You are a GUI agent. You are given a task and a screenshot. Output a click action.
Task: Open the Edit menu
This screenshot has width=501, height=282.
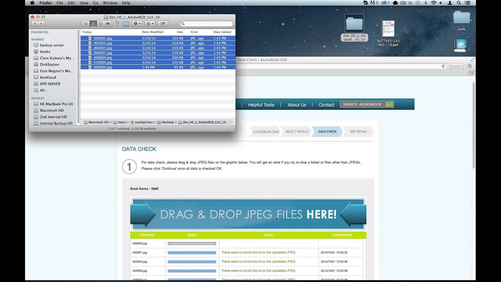71,3
